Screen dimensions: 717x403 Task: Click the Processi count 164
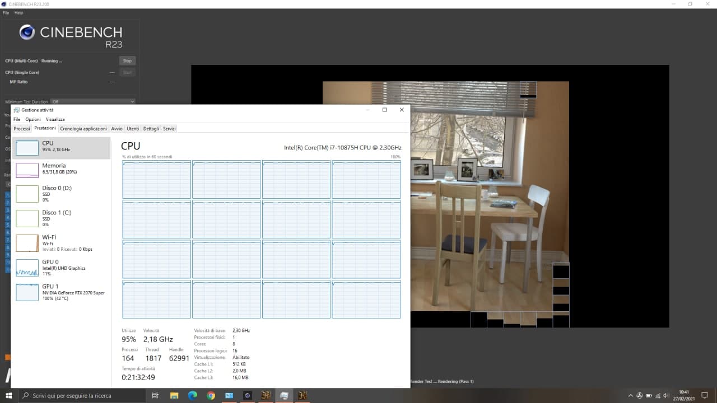(128, 358)
